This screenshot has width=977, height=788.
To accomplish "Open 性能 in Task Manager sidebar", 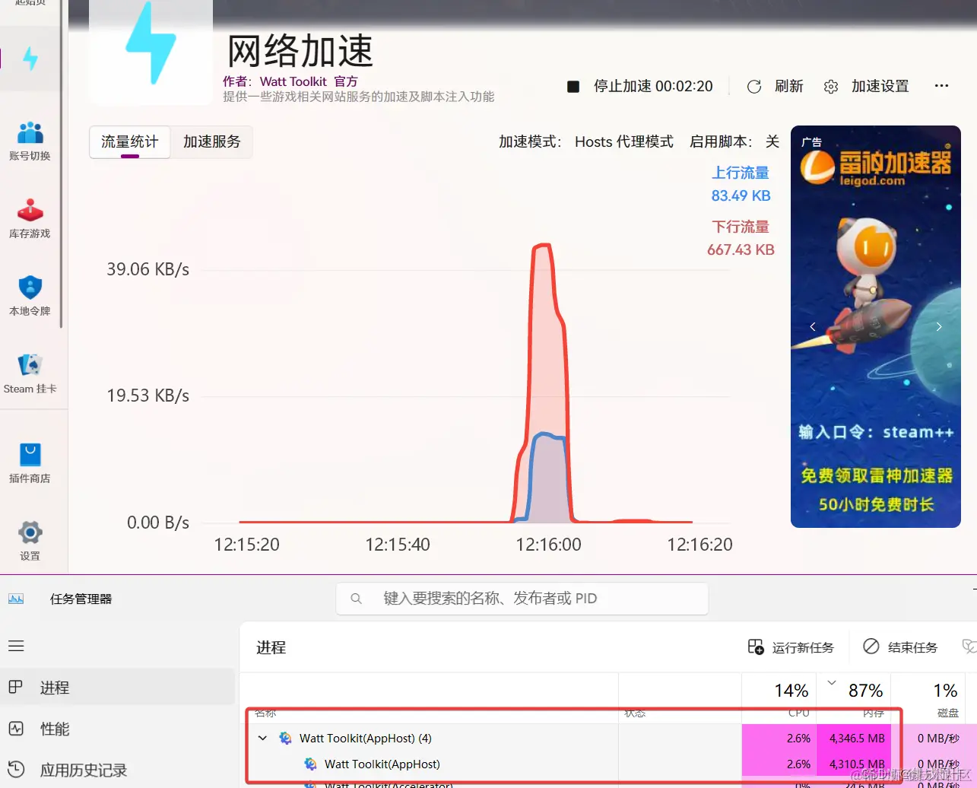I will pos(54,729).
